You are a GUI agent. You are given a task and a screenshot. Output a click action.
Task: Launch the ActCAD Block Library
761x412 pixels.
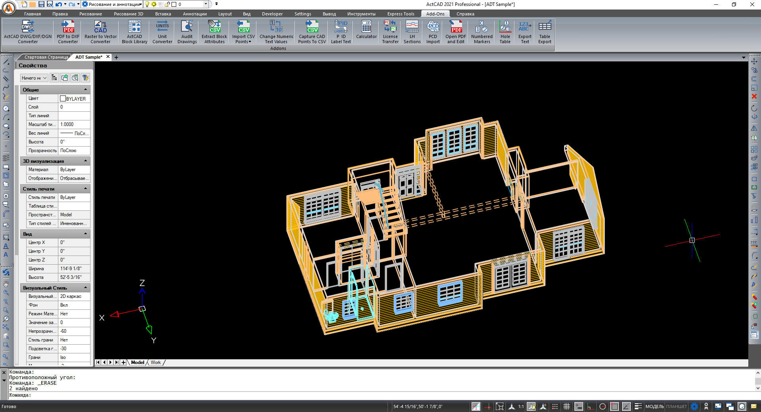[134, 32]
